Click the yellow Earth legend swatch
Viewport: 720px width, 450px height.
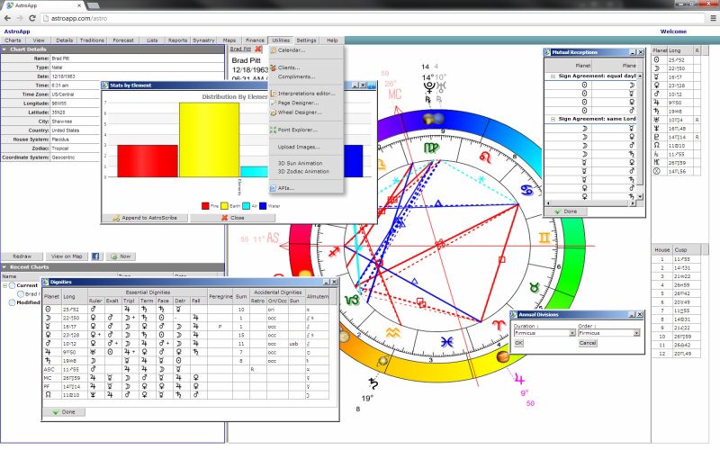[x=228, y=205]
